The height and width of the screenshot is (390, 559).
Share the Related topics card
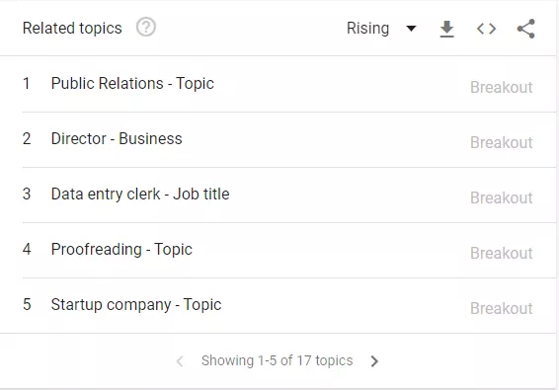pyautogui.click(x=526, y=29)
